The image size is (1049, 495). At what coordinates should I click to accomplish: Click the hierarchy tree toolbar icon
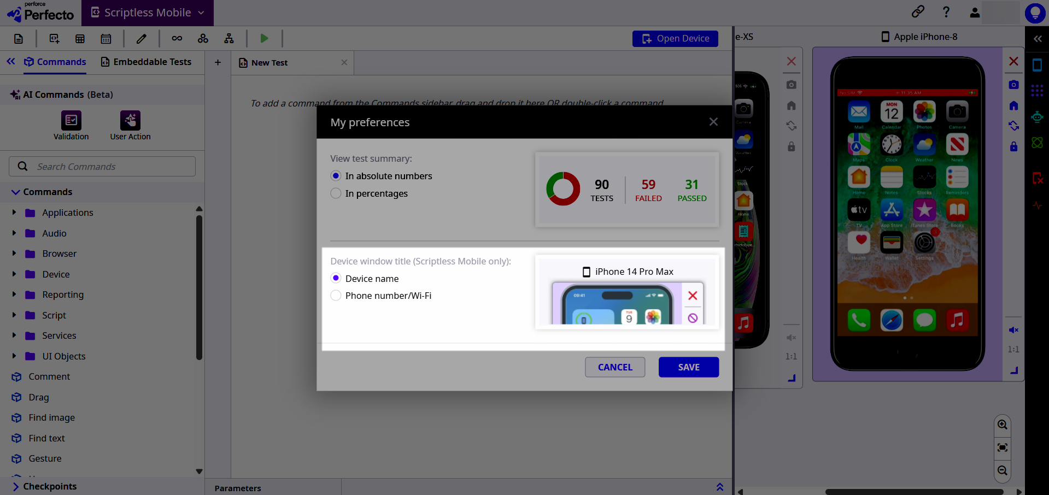[x=229, y=39]
